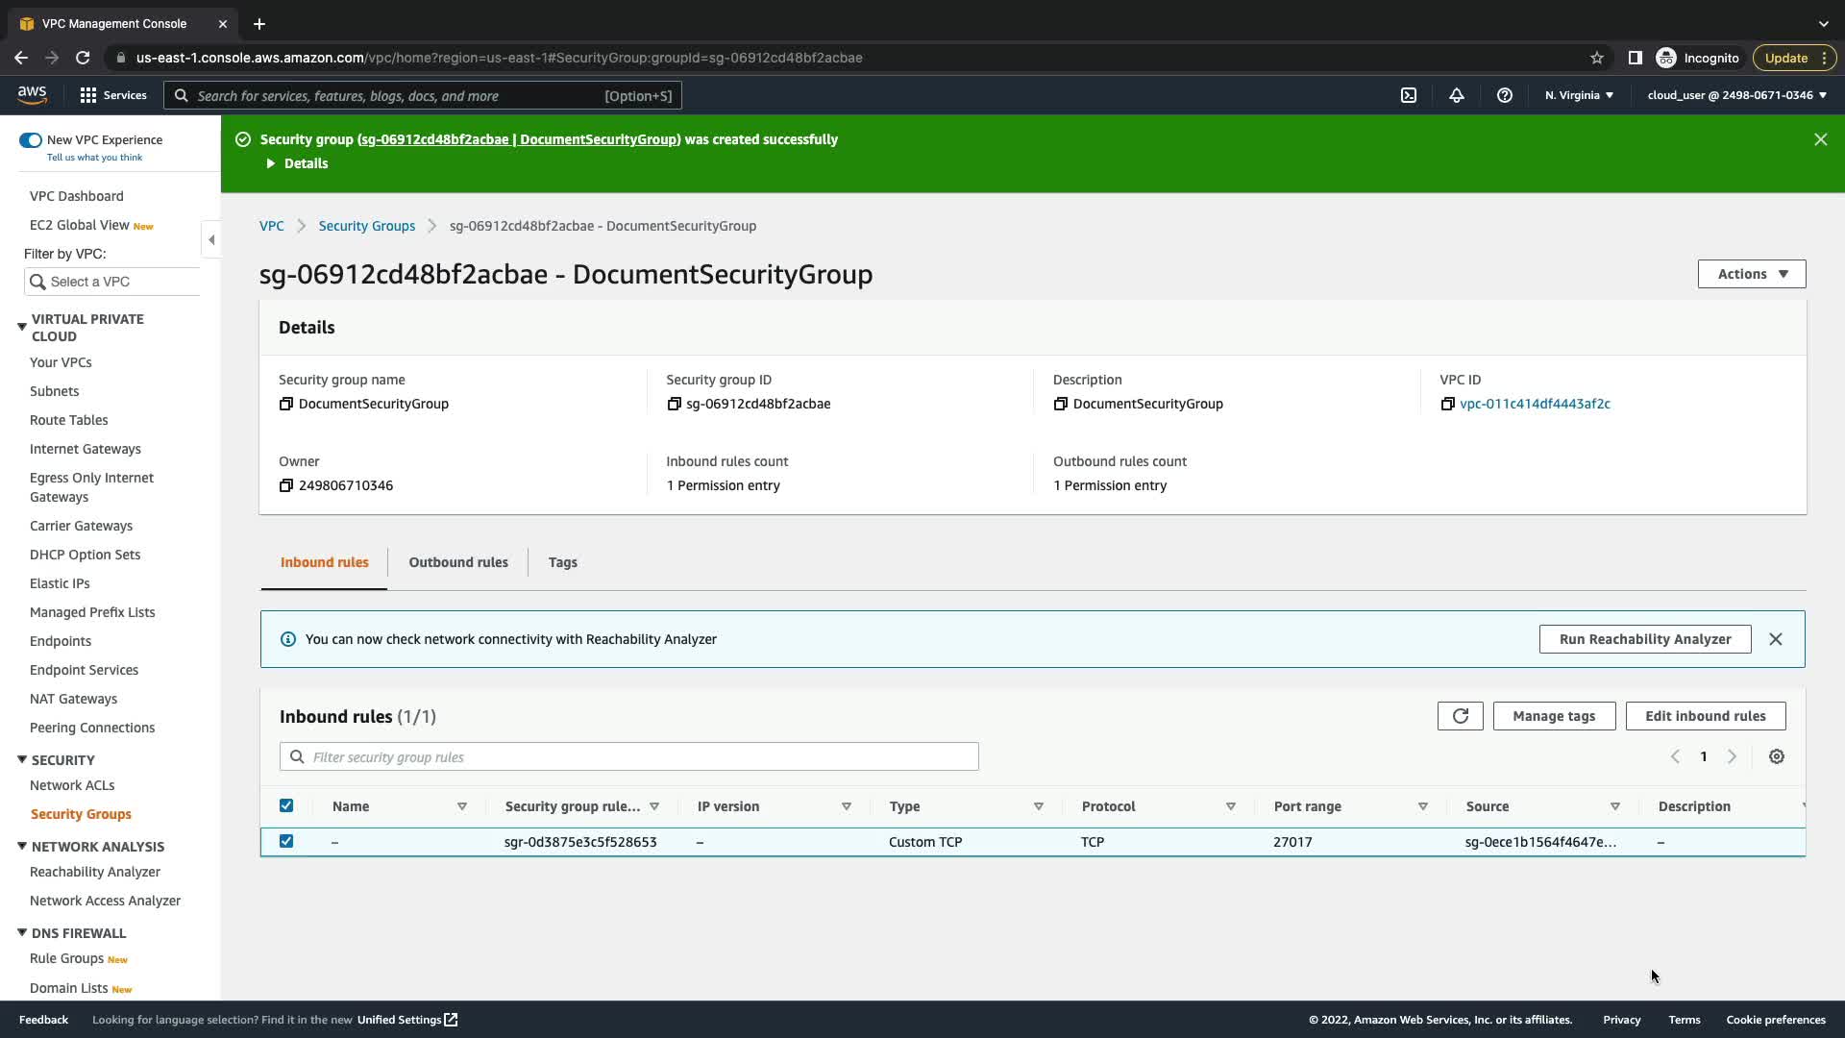Collapse the left navigation sidebar
The width and height of the screenshot is (1845, 1038).
(211, 239)
